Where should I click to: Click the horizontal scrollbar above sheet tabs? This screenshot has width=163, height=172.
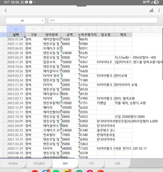pyautogui.click(x=37, y=158)
